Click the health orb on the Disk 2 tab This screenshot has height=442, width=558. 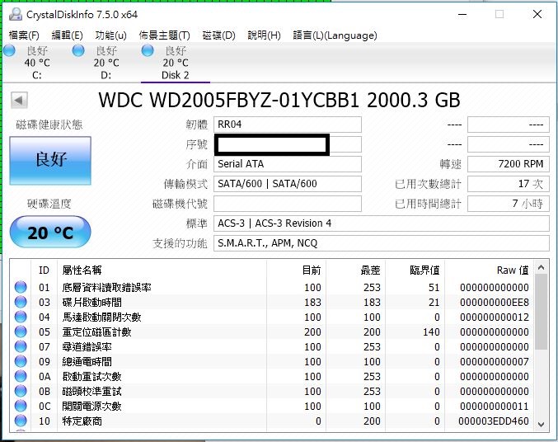[x=148, y=50]
